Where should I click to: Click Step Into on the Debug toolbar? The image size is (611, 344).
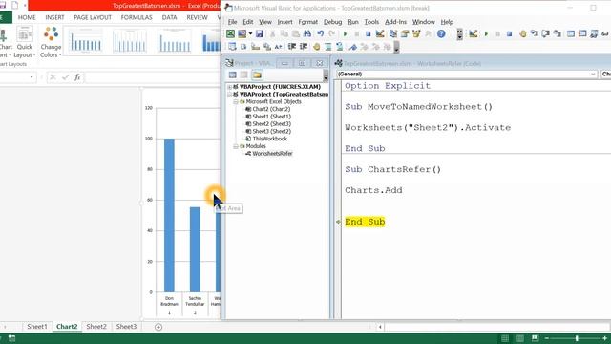pyautogui.click(x=535, y=34)
